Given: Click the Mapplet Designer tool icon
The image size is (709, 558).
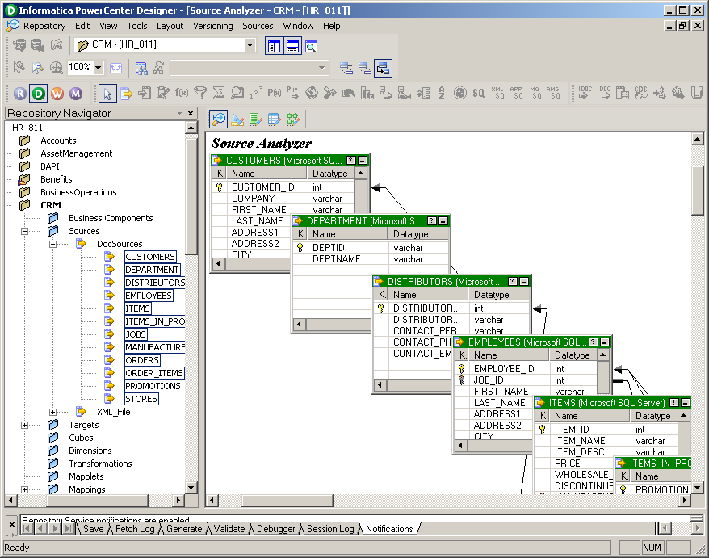Looking at the screenshot, I should [x=275, y=120].
